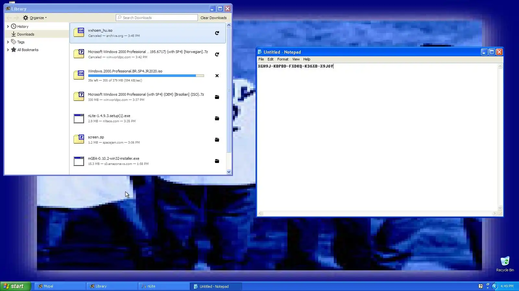Switch to Untitled - Notepad in taskbar
This screenshot has width=519, height=291.
pos(216,286)
